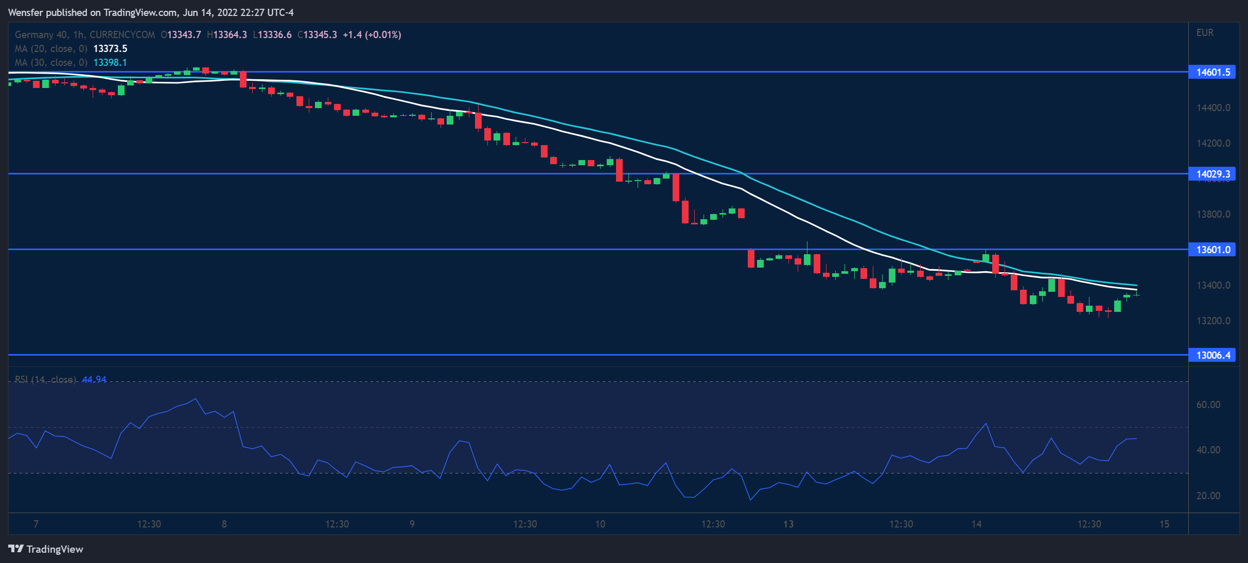Select the 13006.4 price level tag
Viewport: 1248px width, 563px height.
tap(1212, 355)
